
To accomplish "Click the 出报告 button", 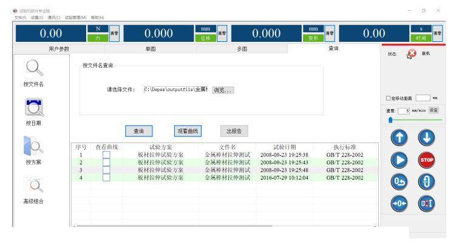I will coord(234,131).
